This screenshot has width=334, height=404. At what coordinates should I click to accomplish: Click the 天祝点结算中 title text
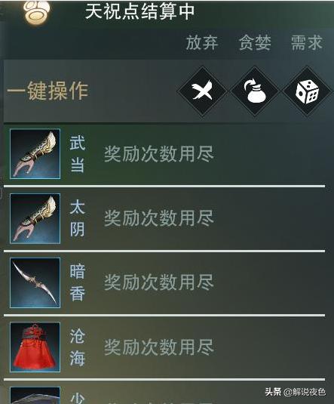click(x=139, y=11)
